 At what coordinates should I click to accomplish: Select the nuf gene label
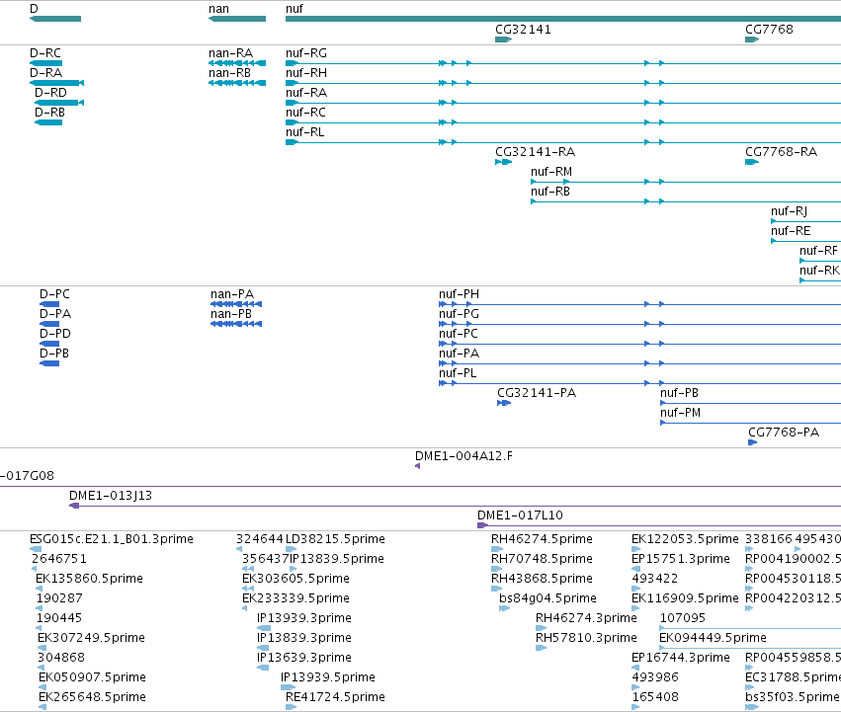[x=294, y=9]
